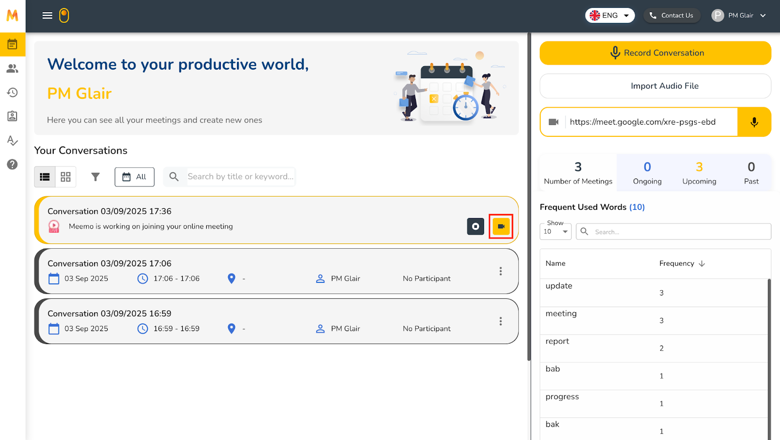This screenshot has height=440, width=780.
Task: Switch to grid view layout
Action: [x=66, y=177]
